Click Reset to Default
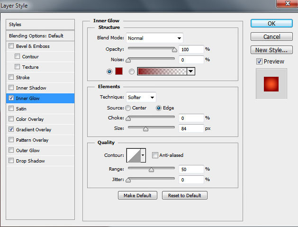Image resolution: width=298 pixels, height=227 pixels. coord(185,195)
